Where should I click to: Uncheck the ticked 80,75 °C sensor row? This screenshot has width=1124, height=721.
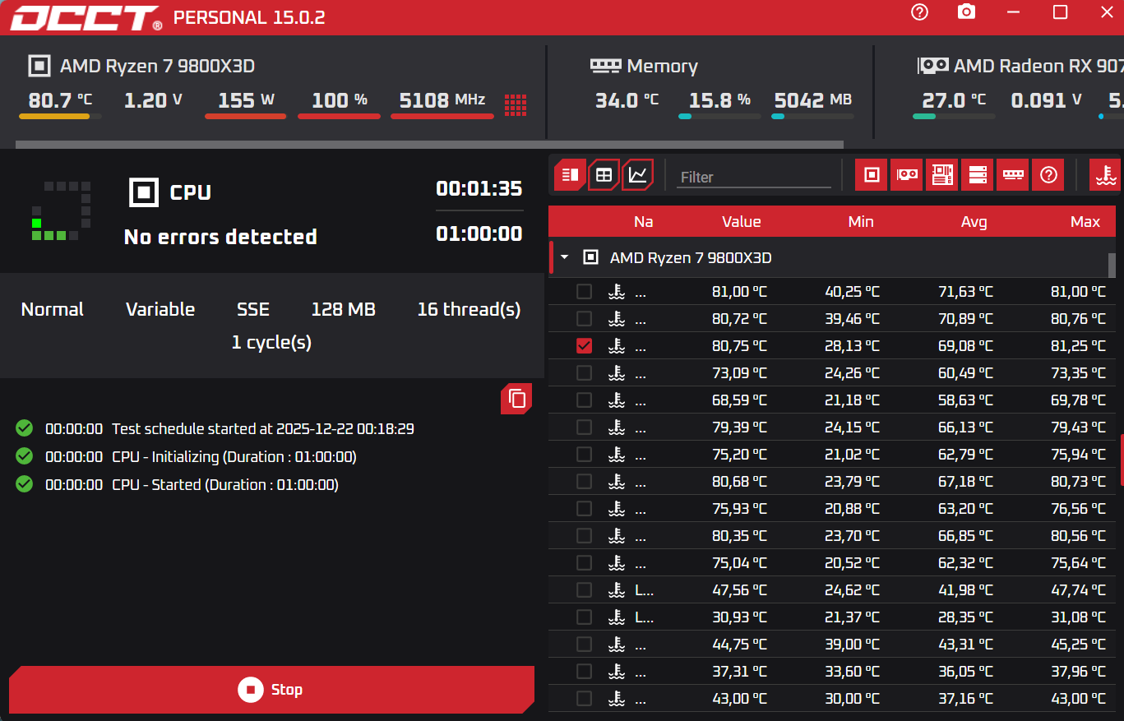[x=584, y=345]
